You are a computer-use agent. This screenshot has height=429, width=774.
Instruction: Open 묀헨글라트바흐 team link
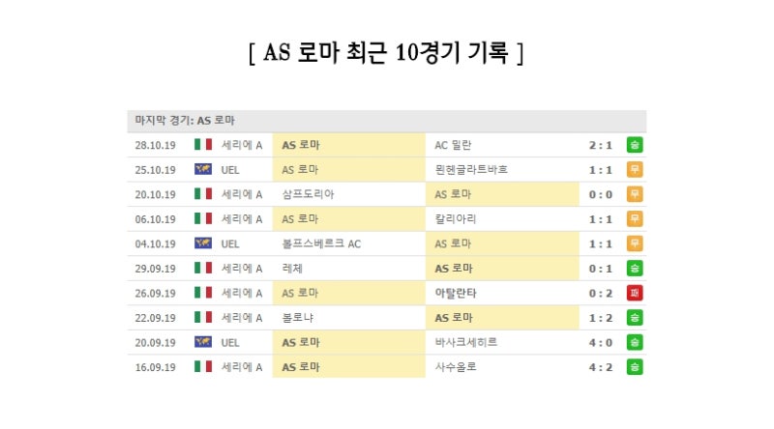coord(471,170)
